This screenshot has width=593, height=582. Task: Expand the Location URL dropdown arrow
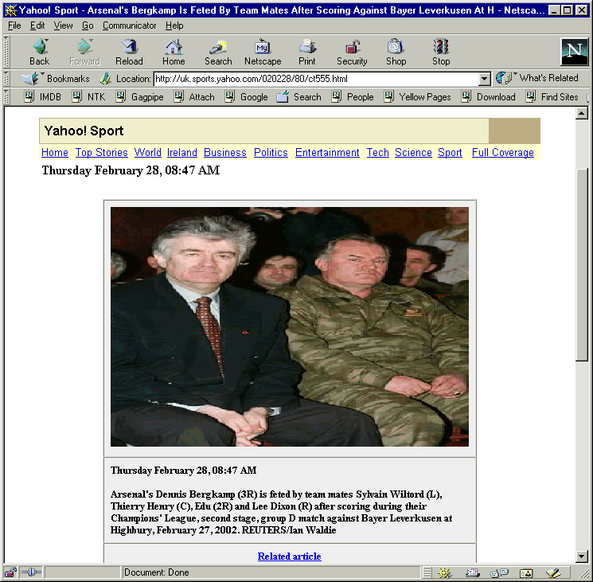click(x=485, y=79)
